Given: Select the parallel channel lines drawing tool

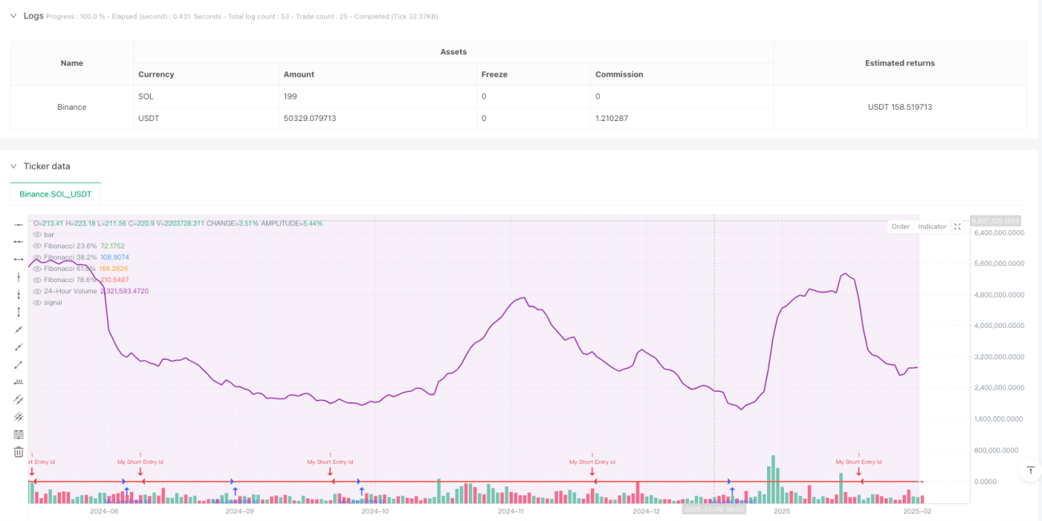Looking at the screenshot, I should [18, 399].
